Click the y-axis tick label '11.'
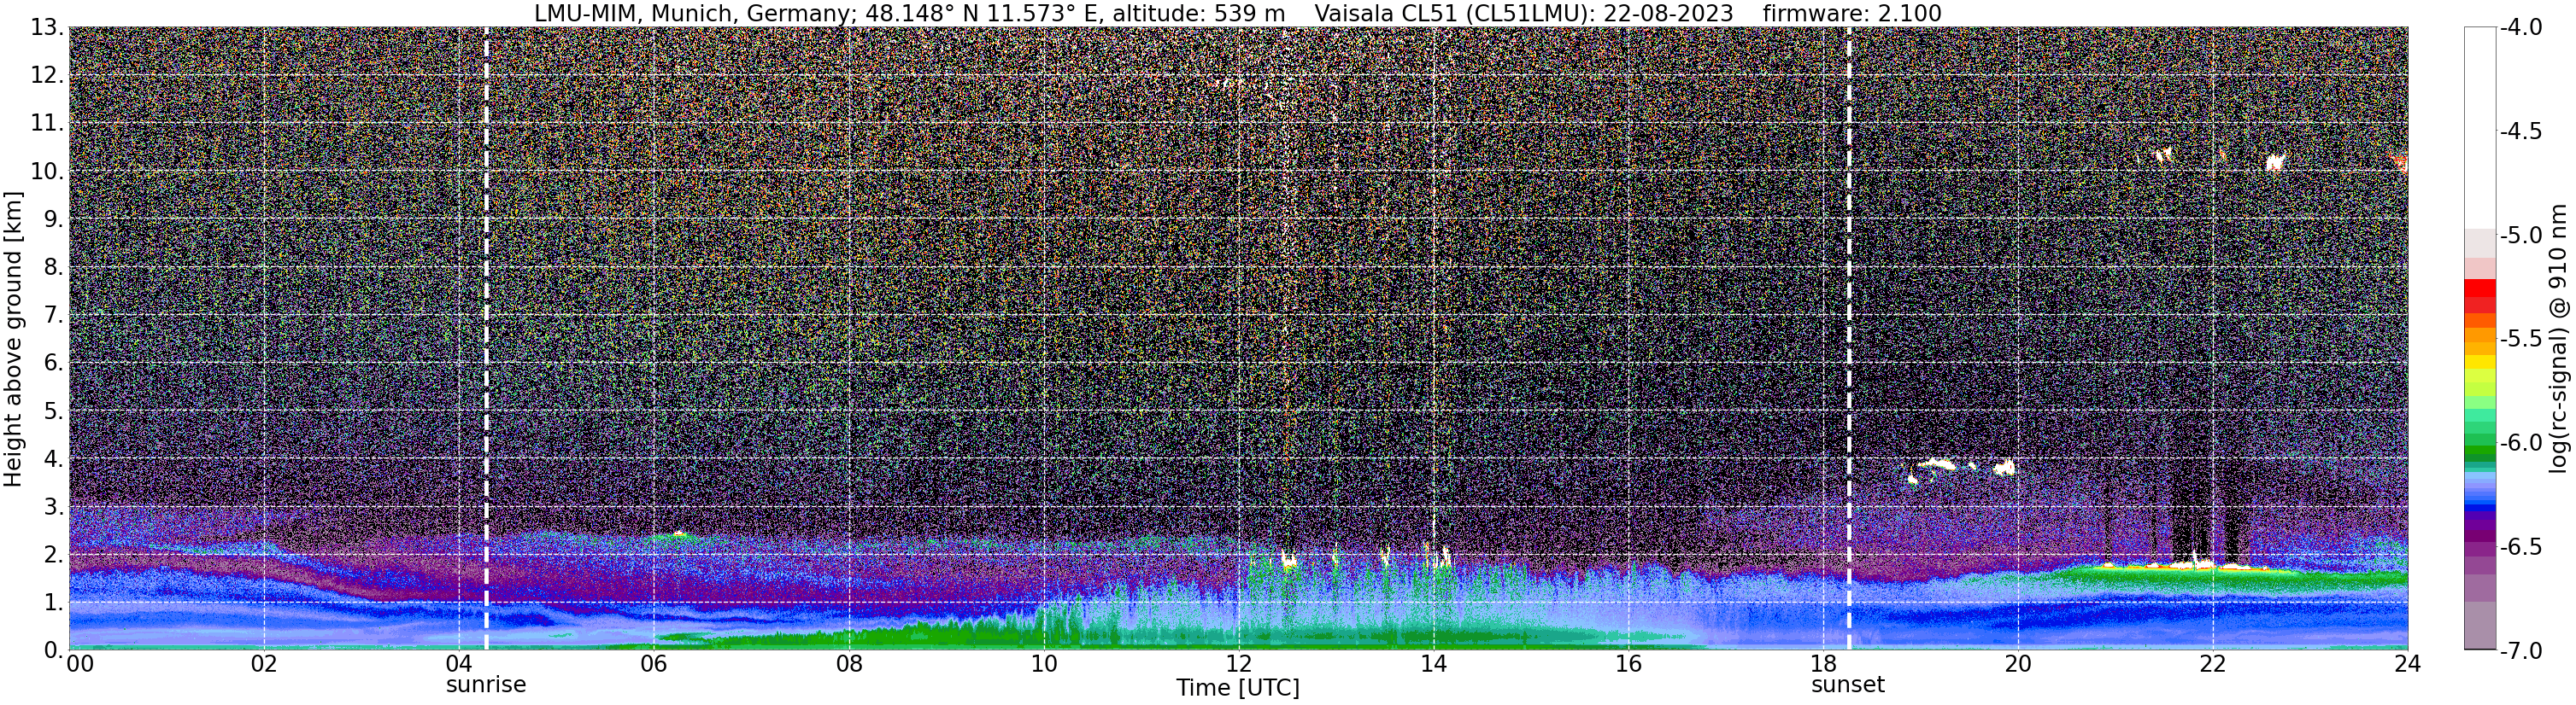 pos(47,123)
